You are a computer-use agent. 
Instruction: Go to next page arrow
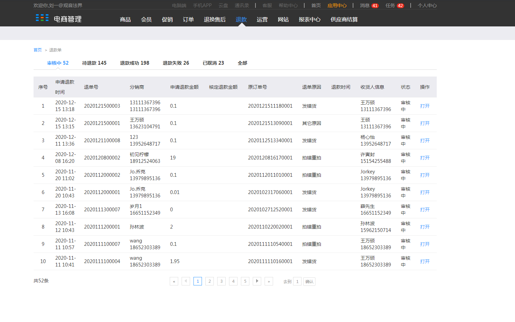pyautogui.click(x=257, y=281)
